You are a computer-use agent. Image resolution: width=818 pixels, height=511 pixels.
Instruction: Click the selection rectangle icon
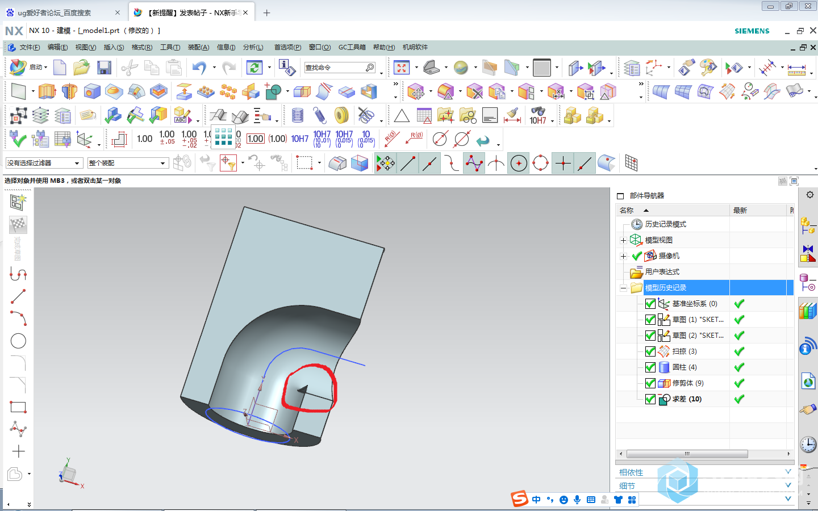[x=304, y=164]
